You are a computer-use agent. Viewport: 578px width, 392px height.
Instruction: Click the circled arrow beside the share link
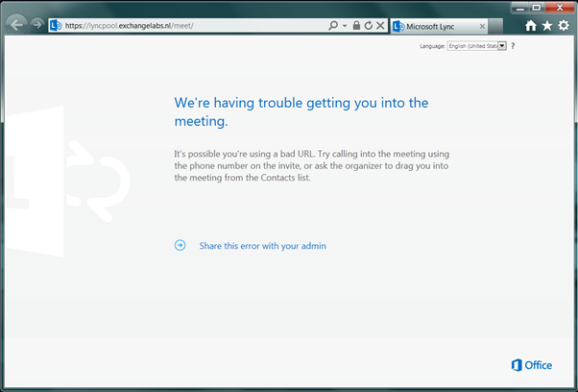[x=180, y=245]
